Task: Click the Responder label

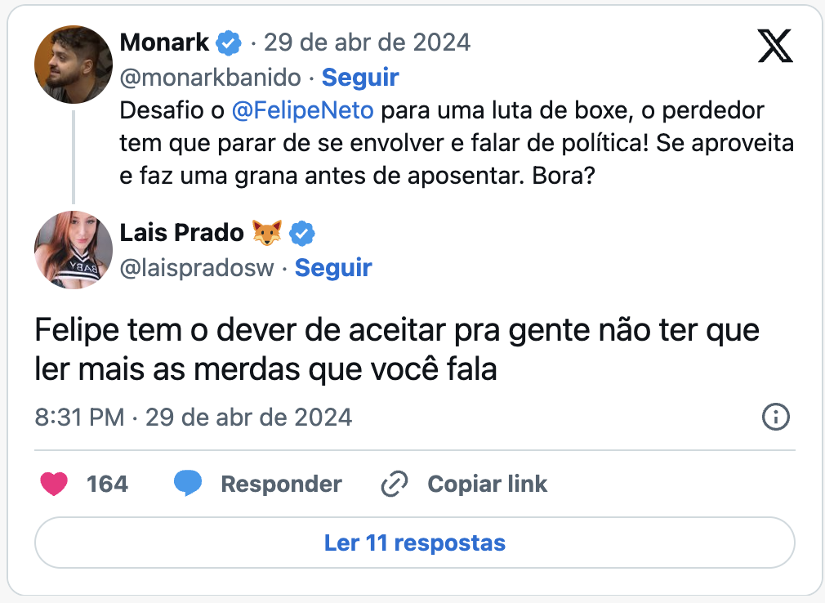Action: (281, 484)
